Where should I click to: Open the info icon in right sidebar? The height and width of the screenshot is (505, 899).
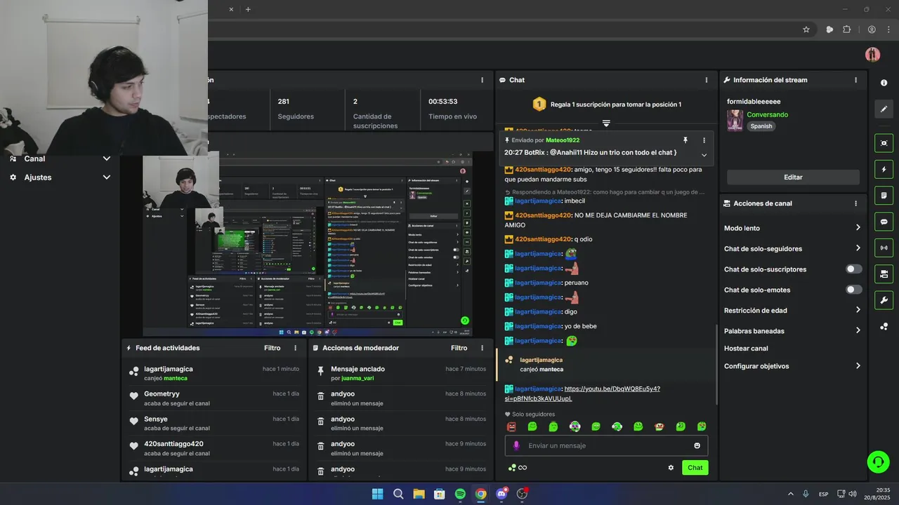(x=884, y=83)
